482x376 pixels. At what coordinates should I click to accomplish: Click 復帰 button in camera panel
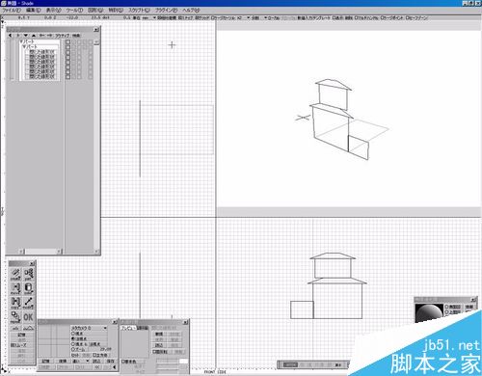coord(63,361)
